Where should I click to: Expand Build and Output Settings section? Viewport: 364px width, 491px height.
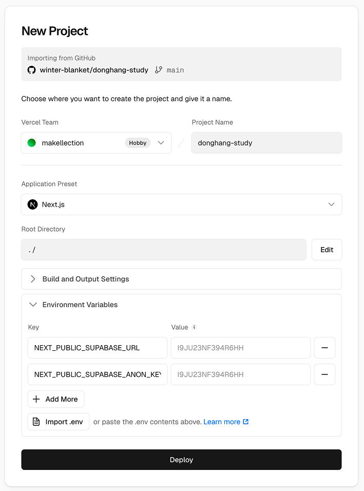pyautogui.click(x=181, y=279)
